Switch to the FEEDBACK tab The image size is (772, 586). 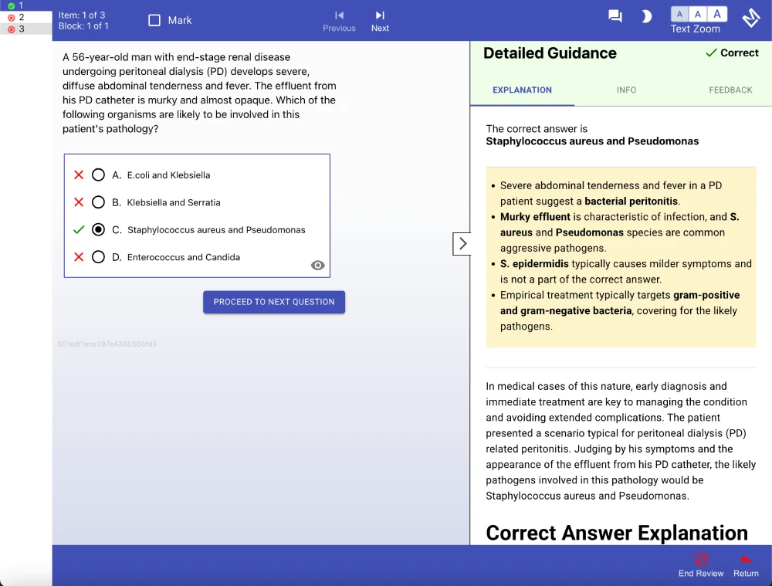730,90
